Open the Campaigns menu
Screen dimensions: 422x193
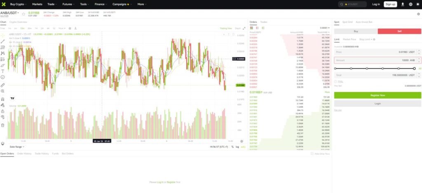[122, 4]
